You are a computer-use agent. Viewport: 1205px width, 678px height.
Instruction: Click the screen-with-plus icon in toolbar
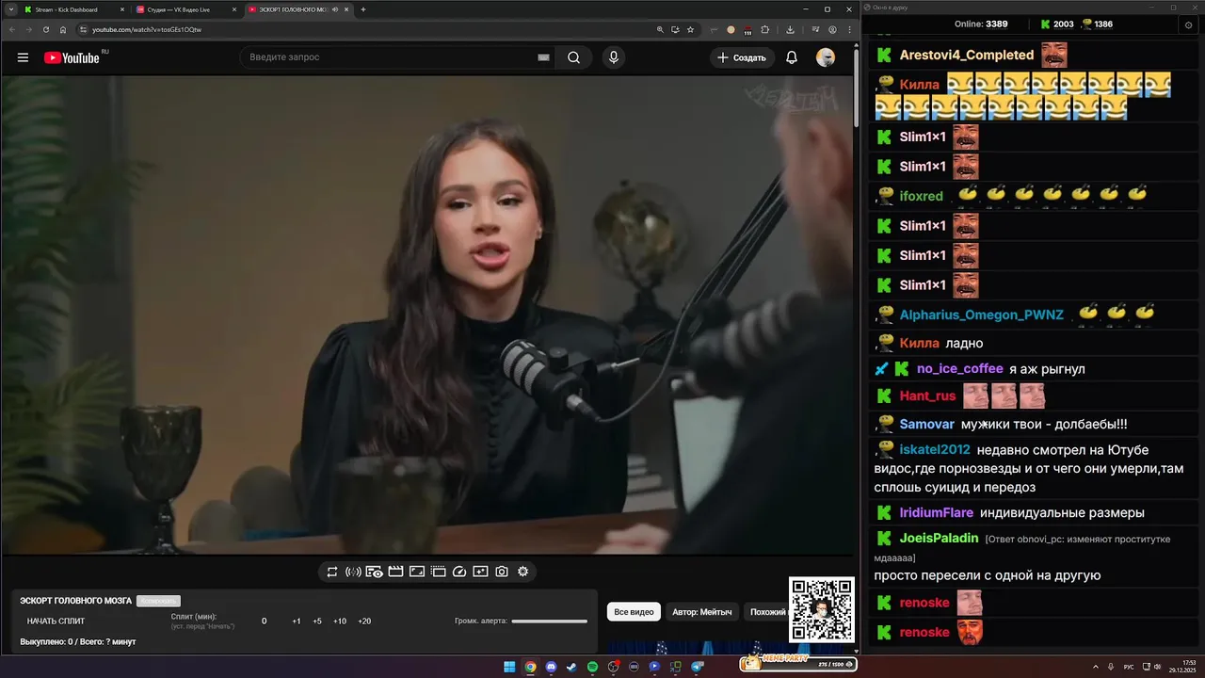(x=480, y=572)
